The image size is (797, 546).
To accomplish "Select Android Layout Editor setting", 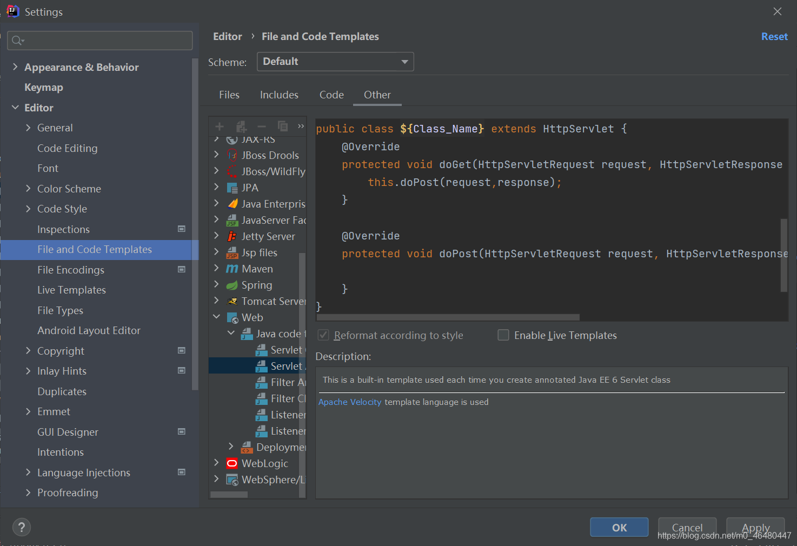I will pos(89,330).
